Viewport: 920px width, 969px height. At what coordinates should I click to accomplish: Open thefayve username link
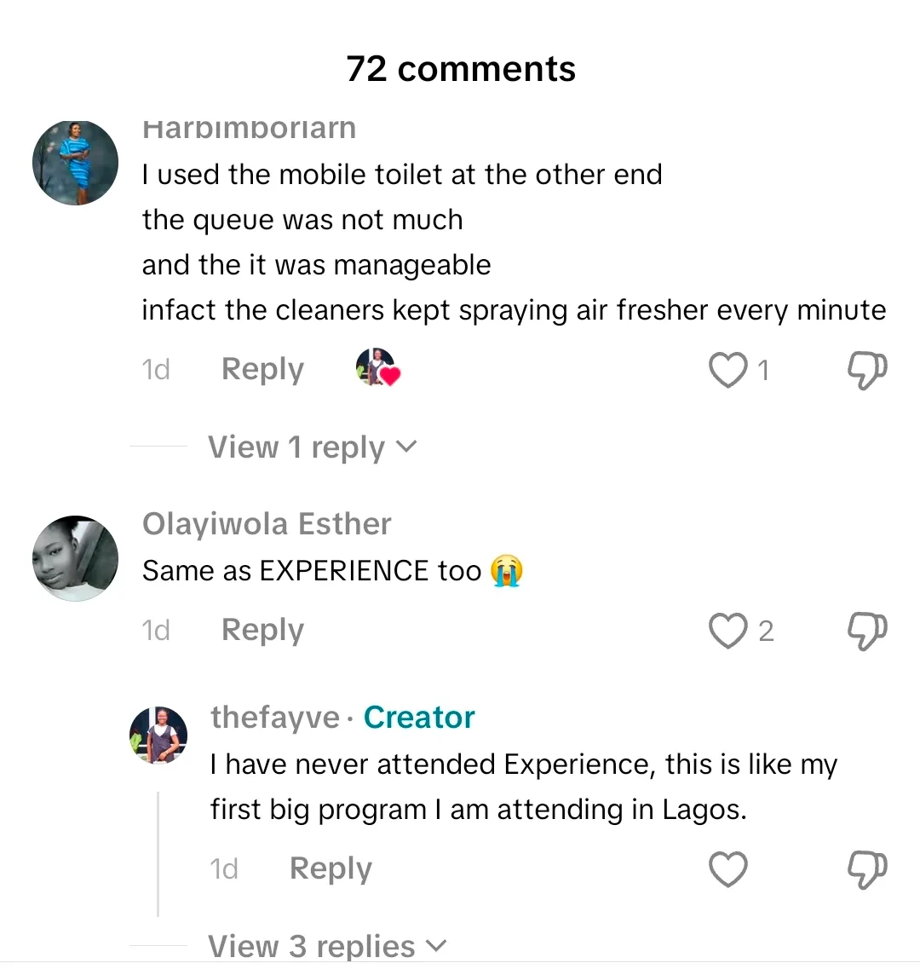[x=274, y=718]
